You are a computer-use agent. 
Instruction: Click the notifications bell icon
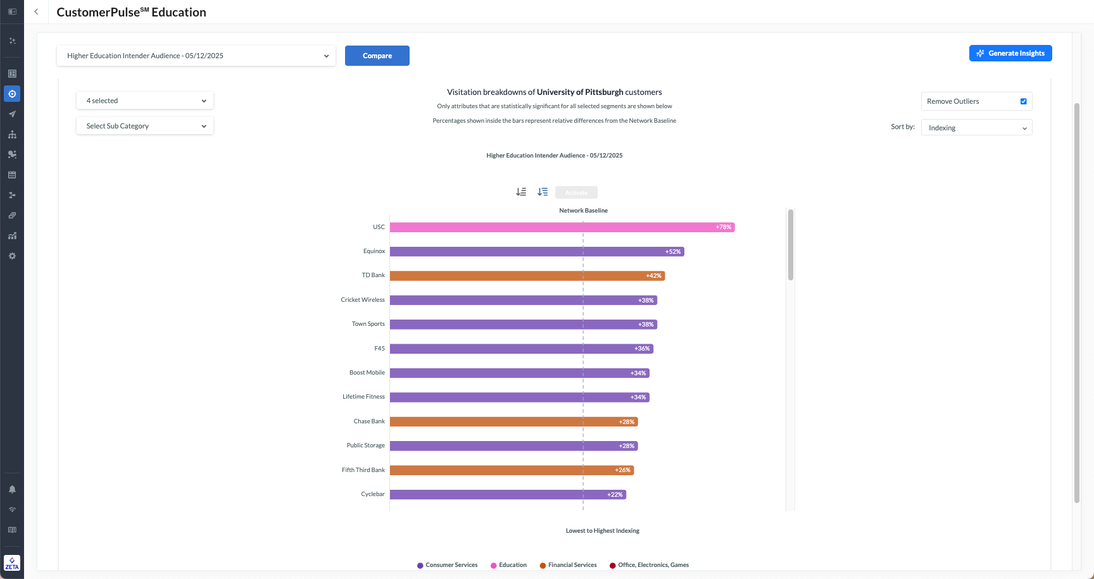point(12,489)
